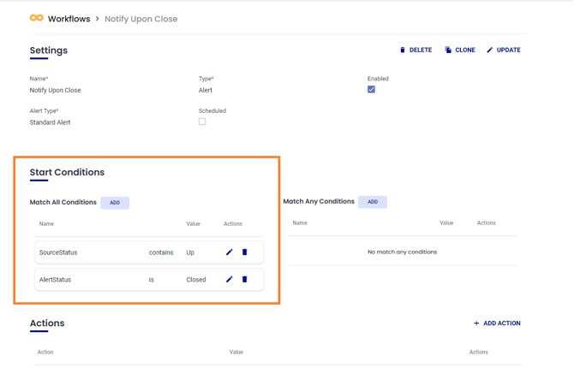Delete the SourceStatus condition using its trash icon
Screen dimensions: 574x368
(x=244, y=252)
